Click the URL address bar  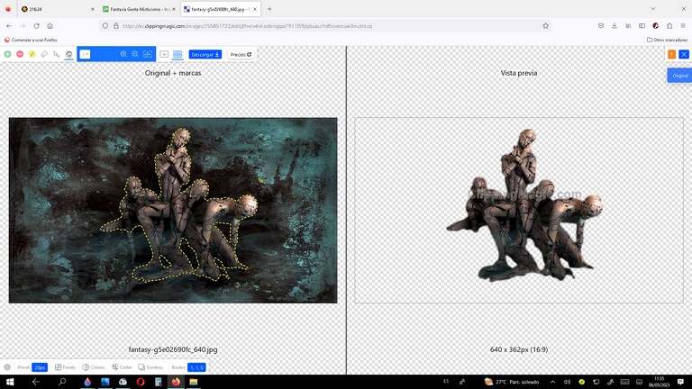(x=326, y=26)
